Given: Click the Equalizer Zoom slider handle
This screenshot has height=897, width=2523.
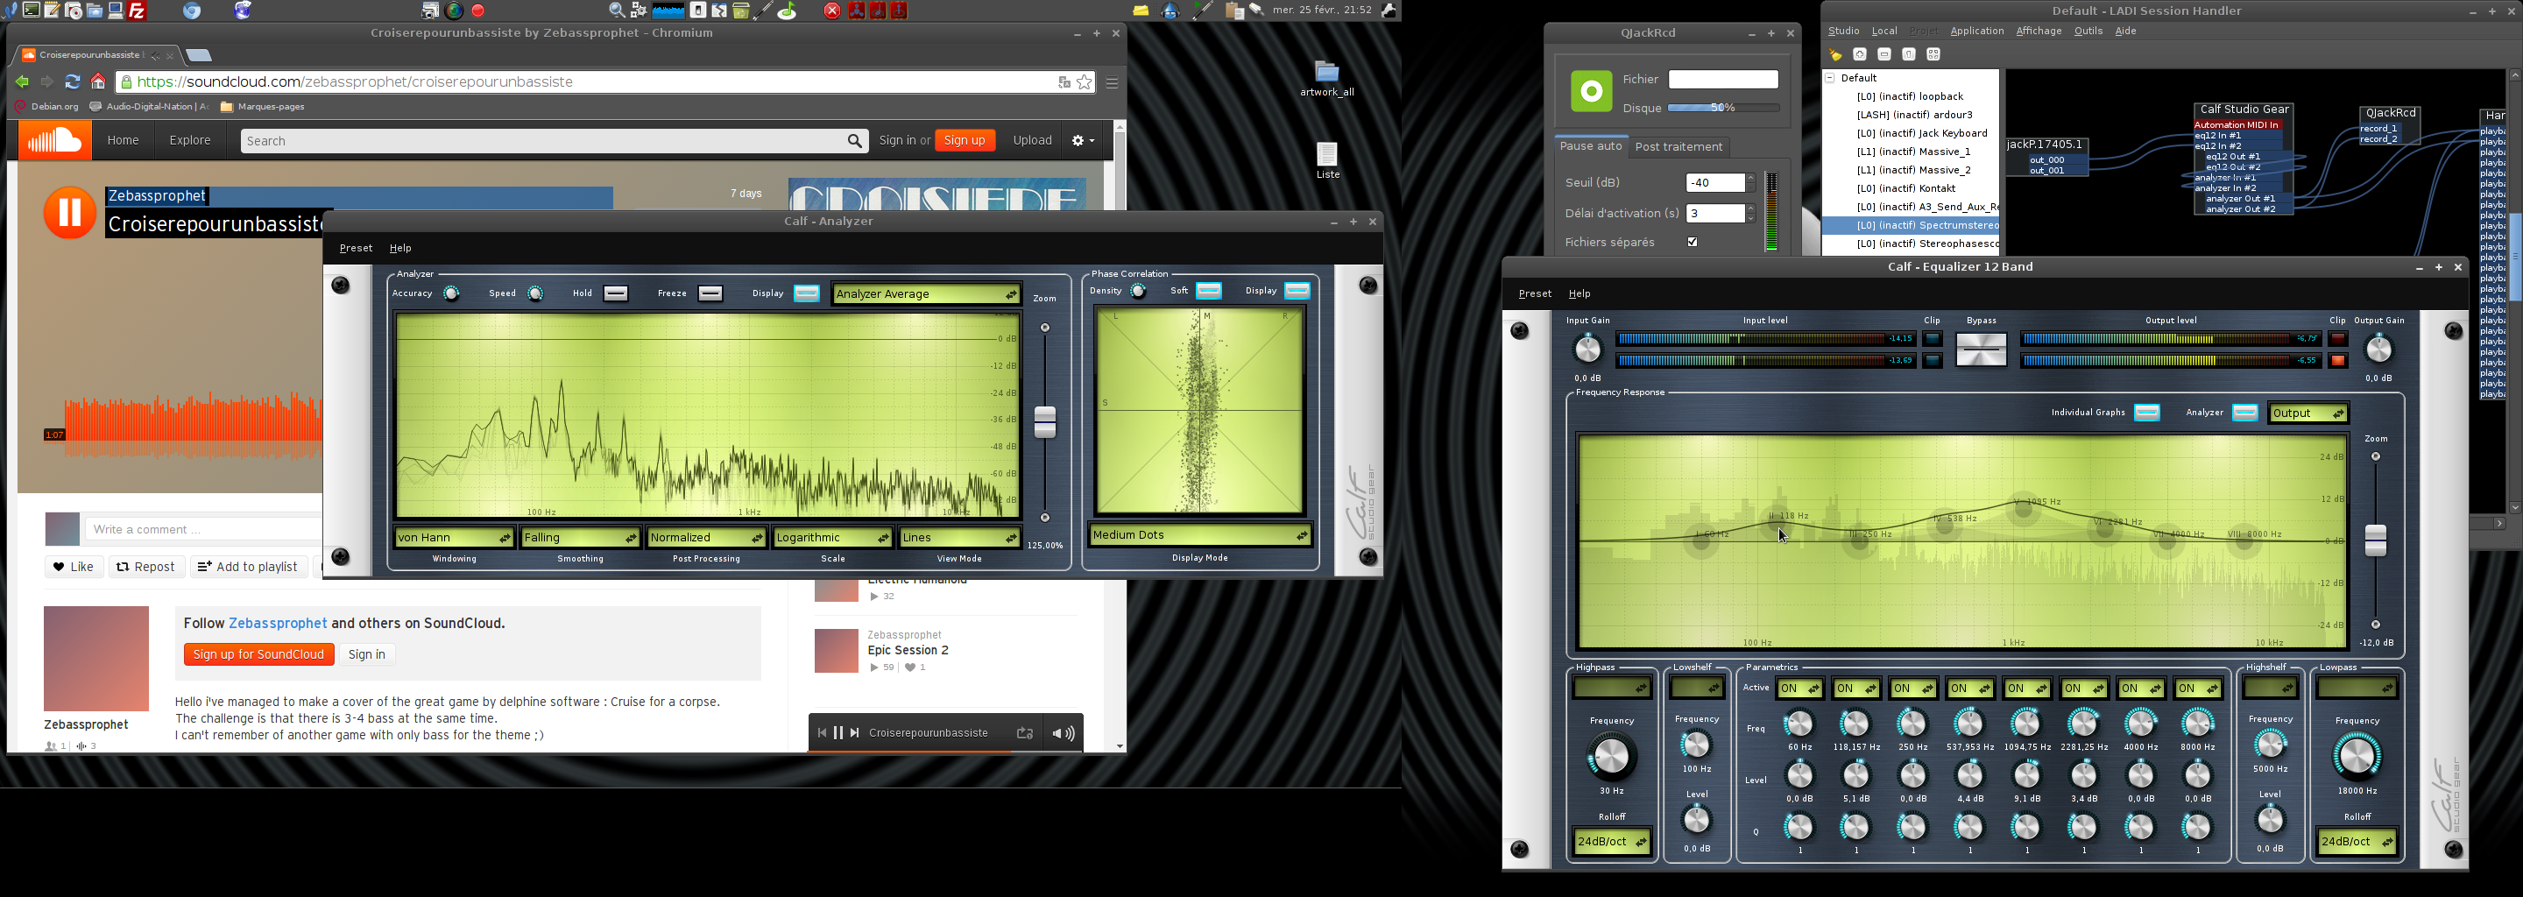Looking at the screenshot, I should 2375,540.
